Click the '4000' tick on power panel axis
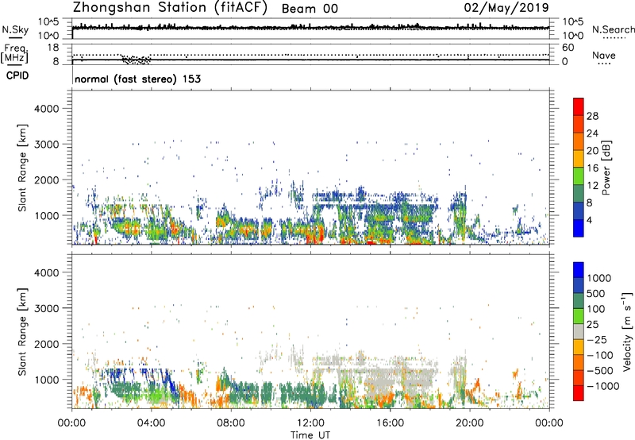 (x=46, y=109)
